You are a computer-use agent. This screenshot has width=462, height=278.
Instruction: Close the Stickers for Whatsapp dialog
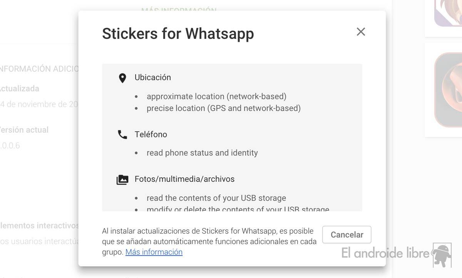361,32
